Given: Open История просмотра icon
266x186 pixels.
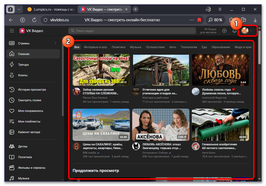Looking at the screenshot, I should pyautogui.click(x=12, y=90).
